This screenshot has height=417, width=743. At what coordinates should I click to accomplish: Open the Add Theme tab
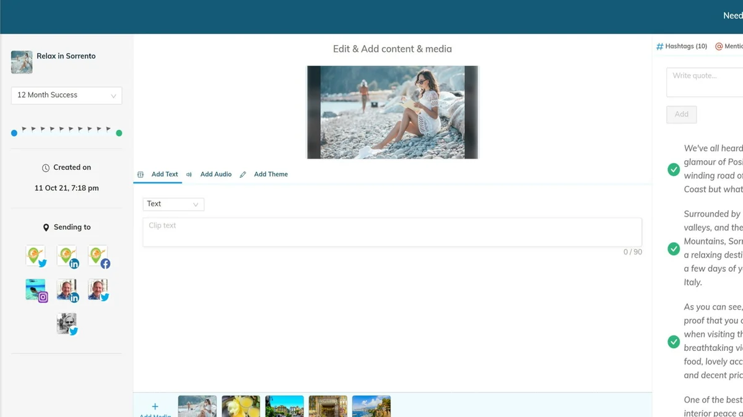(271, 174)
